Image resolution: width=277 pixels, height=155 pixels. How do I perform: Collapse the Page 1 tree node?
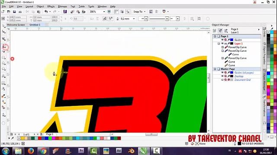215,36
